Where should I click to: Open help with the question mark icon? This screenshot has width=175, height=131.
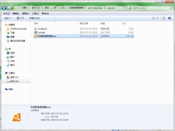click(x=169, y=18)
